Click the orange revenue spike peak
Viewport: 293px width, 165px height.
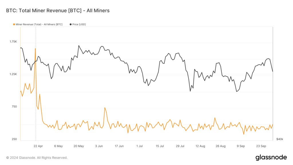35,49
